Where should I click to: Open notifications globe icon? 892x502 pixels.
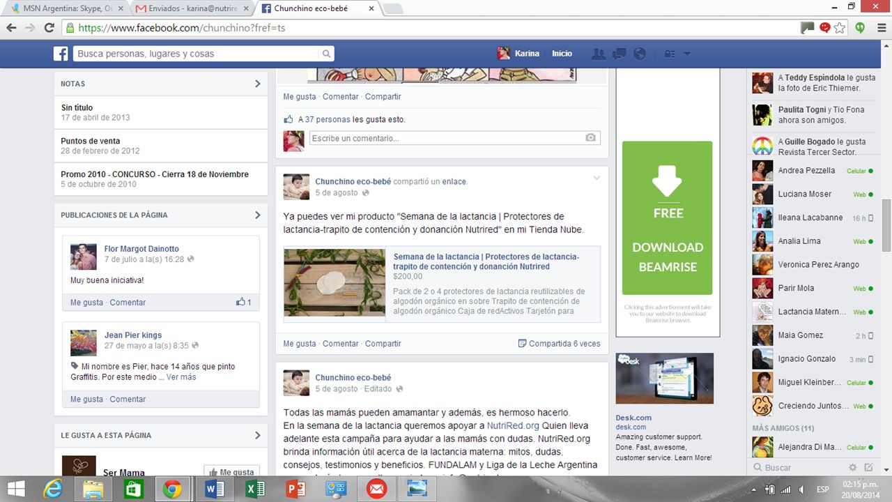639,54
